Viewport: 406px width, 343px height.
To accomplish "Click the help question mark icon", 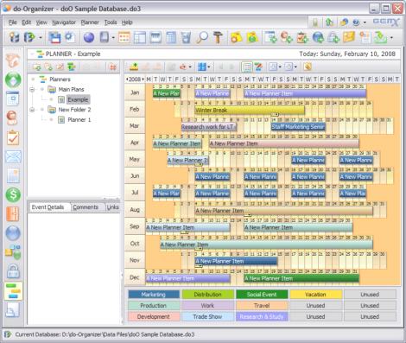I will (x=357, y=22).
